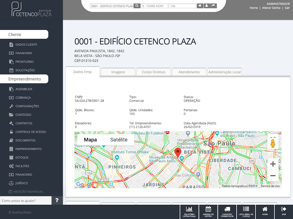Click the phone number (11) 2126-4701
The height and width of the screenshot is (219, 293).
point(140,127)
